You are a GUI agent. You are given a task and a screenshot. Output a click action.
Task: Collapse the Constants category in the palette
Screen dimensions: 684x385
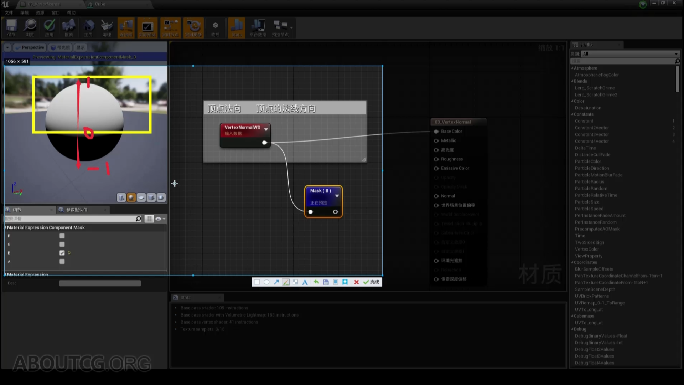coord(573,114)
